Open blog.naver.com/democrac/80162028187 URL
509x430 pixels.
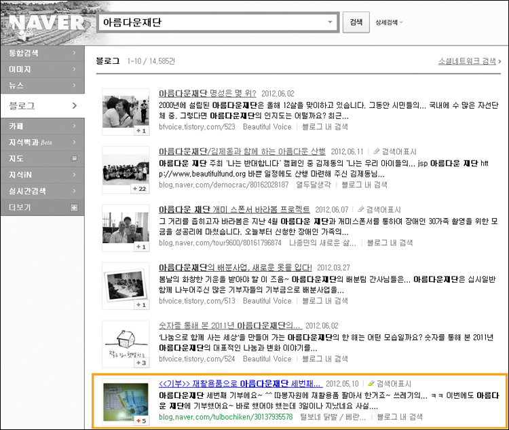[x=224, y=185]
